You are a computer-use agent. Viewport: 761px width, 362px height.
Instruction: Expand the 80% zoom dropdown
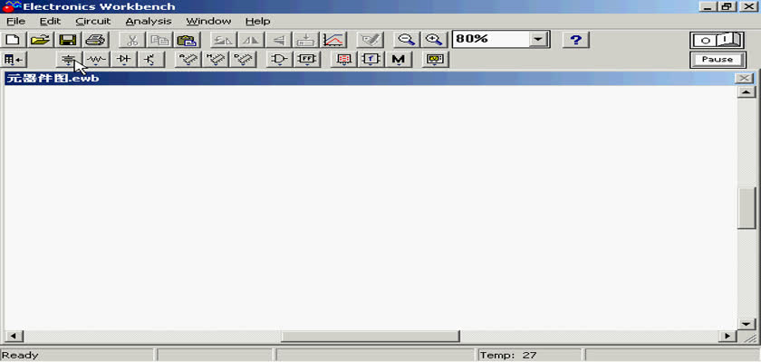[x=540, y=40]
